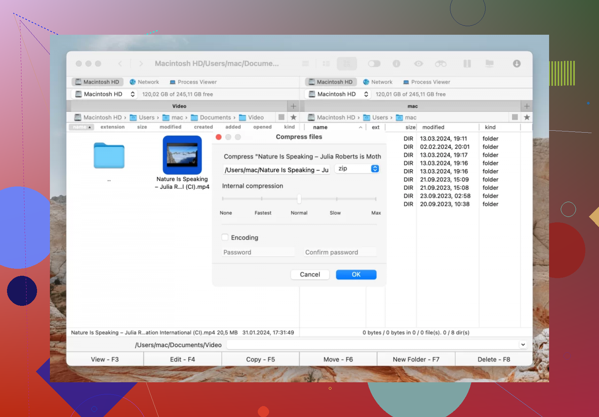Click the mac breadcrumb in right pane path

point(406,117)
